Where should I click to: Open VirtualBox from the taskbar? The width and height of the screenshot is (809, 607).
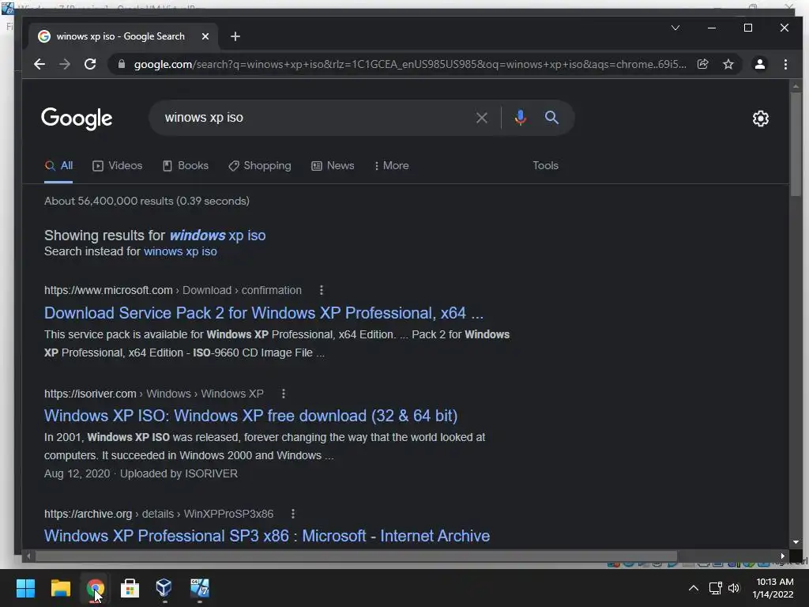[164, 588]
